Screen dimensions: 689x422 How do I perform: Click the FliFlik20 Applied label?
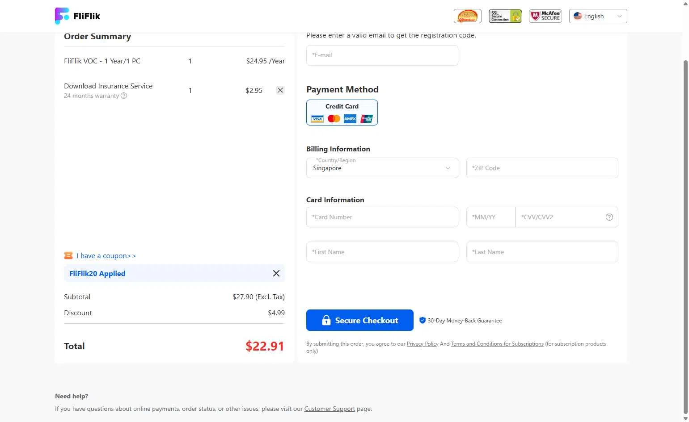(97, 274)
